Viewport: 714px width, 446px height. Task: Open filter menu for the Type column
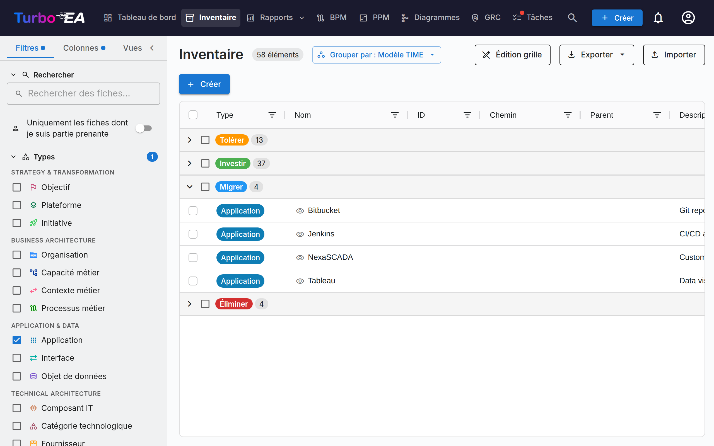pyautogui.click(x=272, y=115)
